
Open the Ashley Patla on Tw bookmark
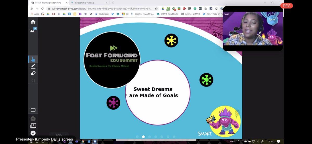click(x=213, y=14)
